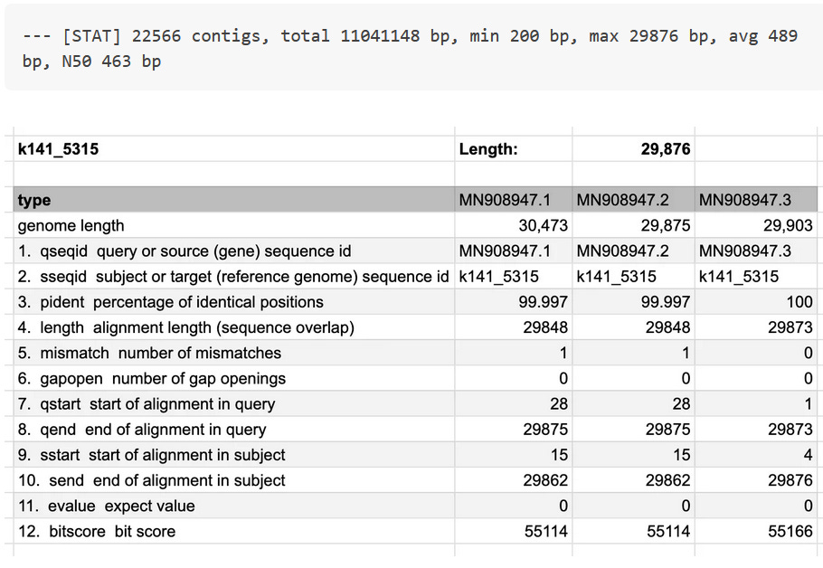Select bitscore 55114 under MN908947.1
The height and width of the screenshot is (568, 823).
pyautogui.click(x=514, y=531)
